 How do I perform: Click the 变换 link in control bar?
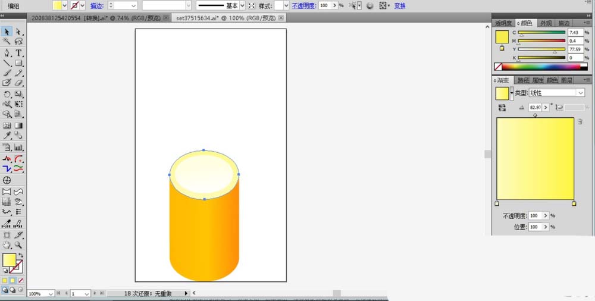tap(400, 5)
